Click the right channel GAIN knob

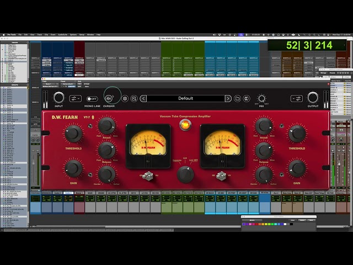pyautogui.click(x=297, y=168)
